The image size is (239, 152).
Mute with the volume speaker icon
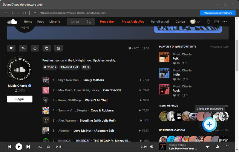(x=151, y=147)
